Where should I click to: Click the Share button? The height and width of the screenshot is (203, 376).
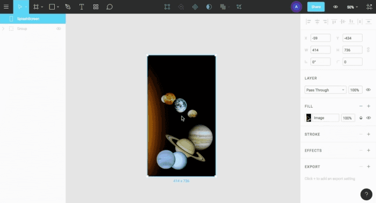tap(316, 6)
